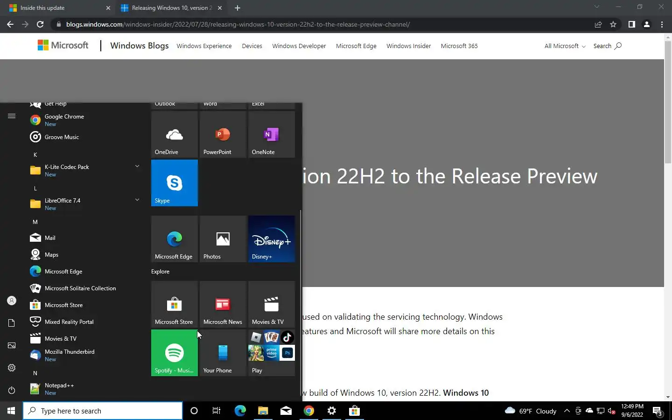Open Mixed Reality Portal

pos(85,322)
